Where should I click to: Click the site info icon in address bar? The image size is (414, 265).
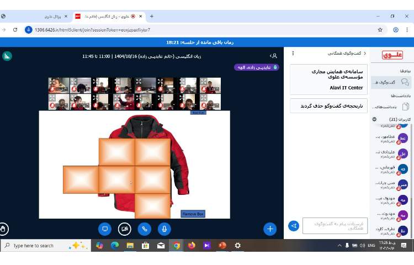coord(28,30)
